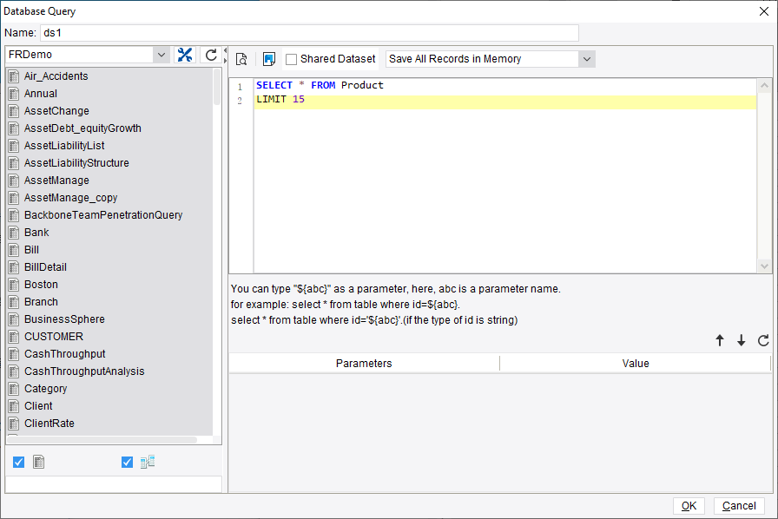
Task: Refresh the FRDemo table list
Action: tap(210, 53)
